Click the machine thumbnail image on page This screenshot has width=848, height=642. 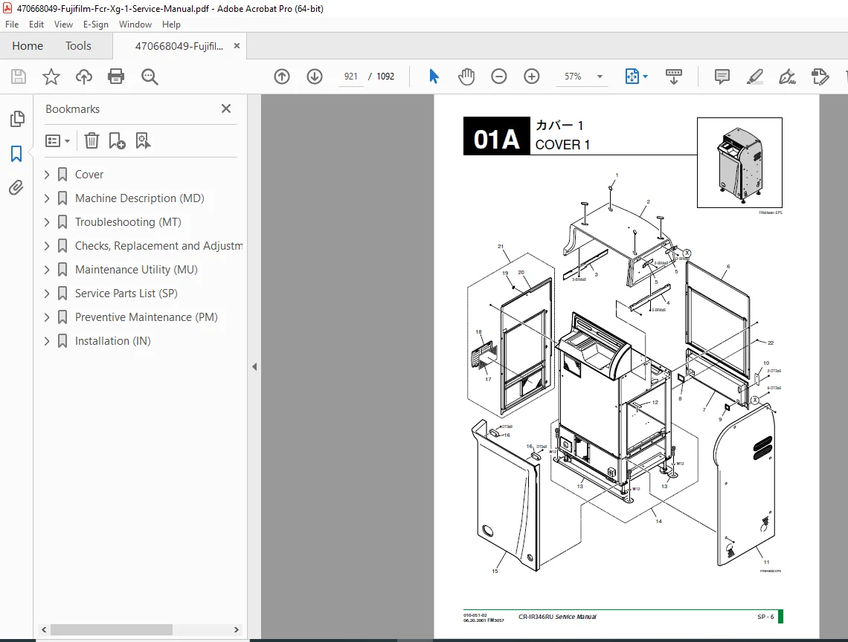pos(739,163)
